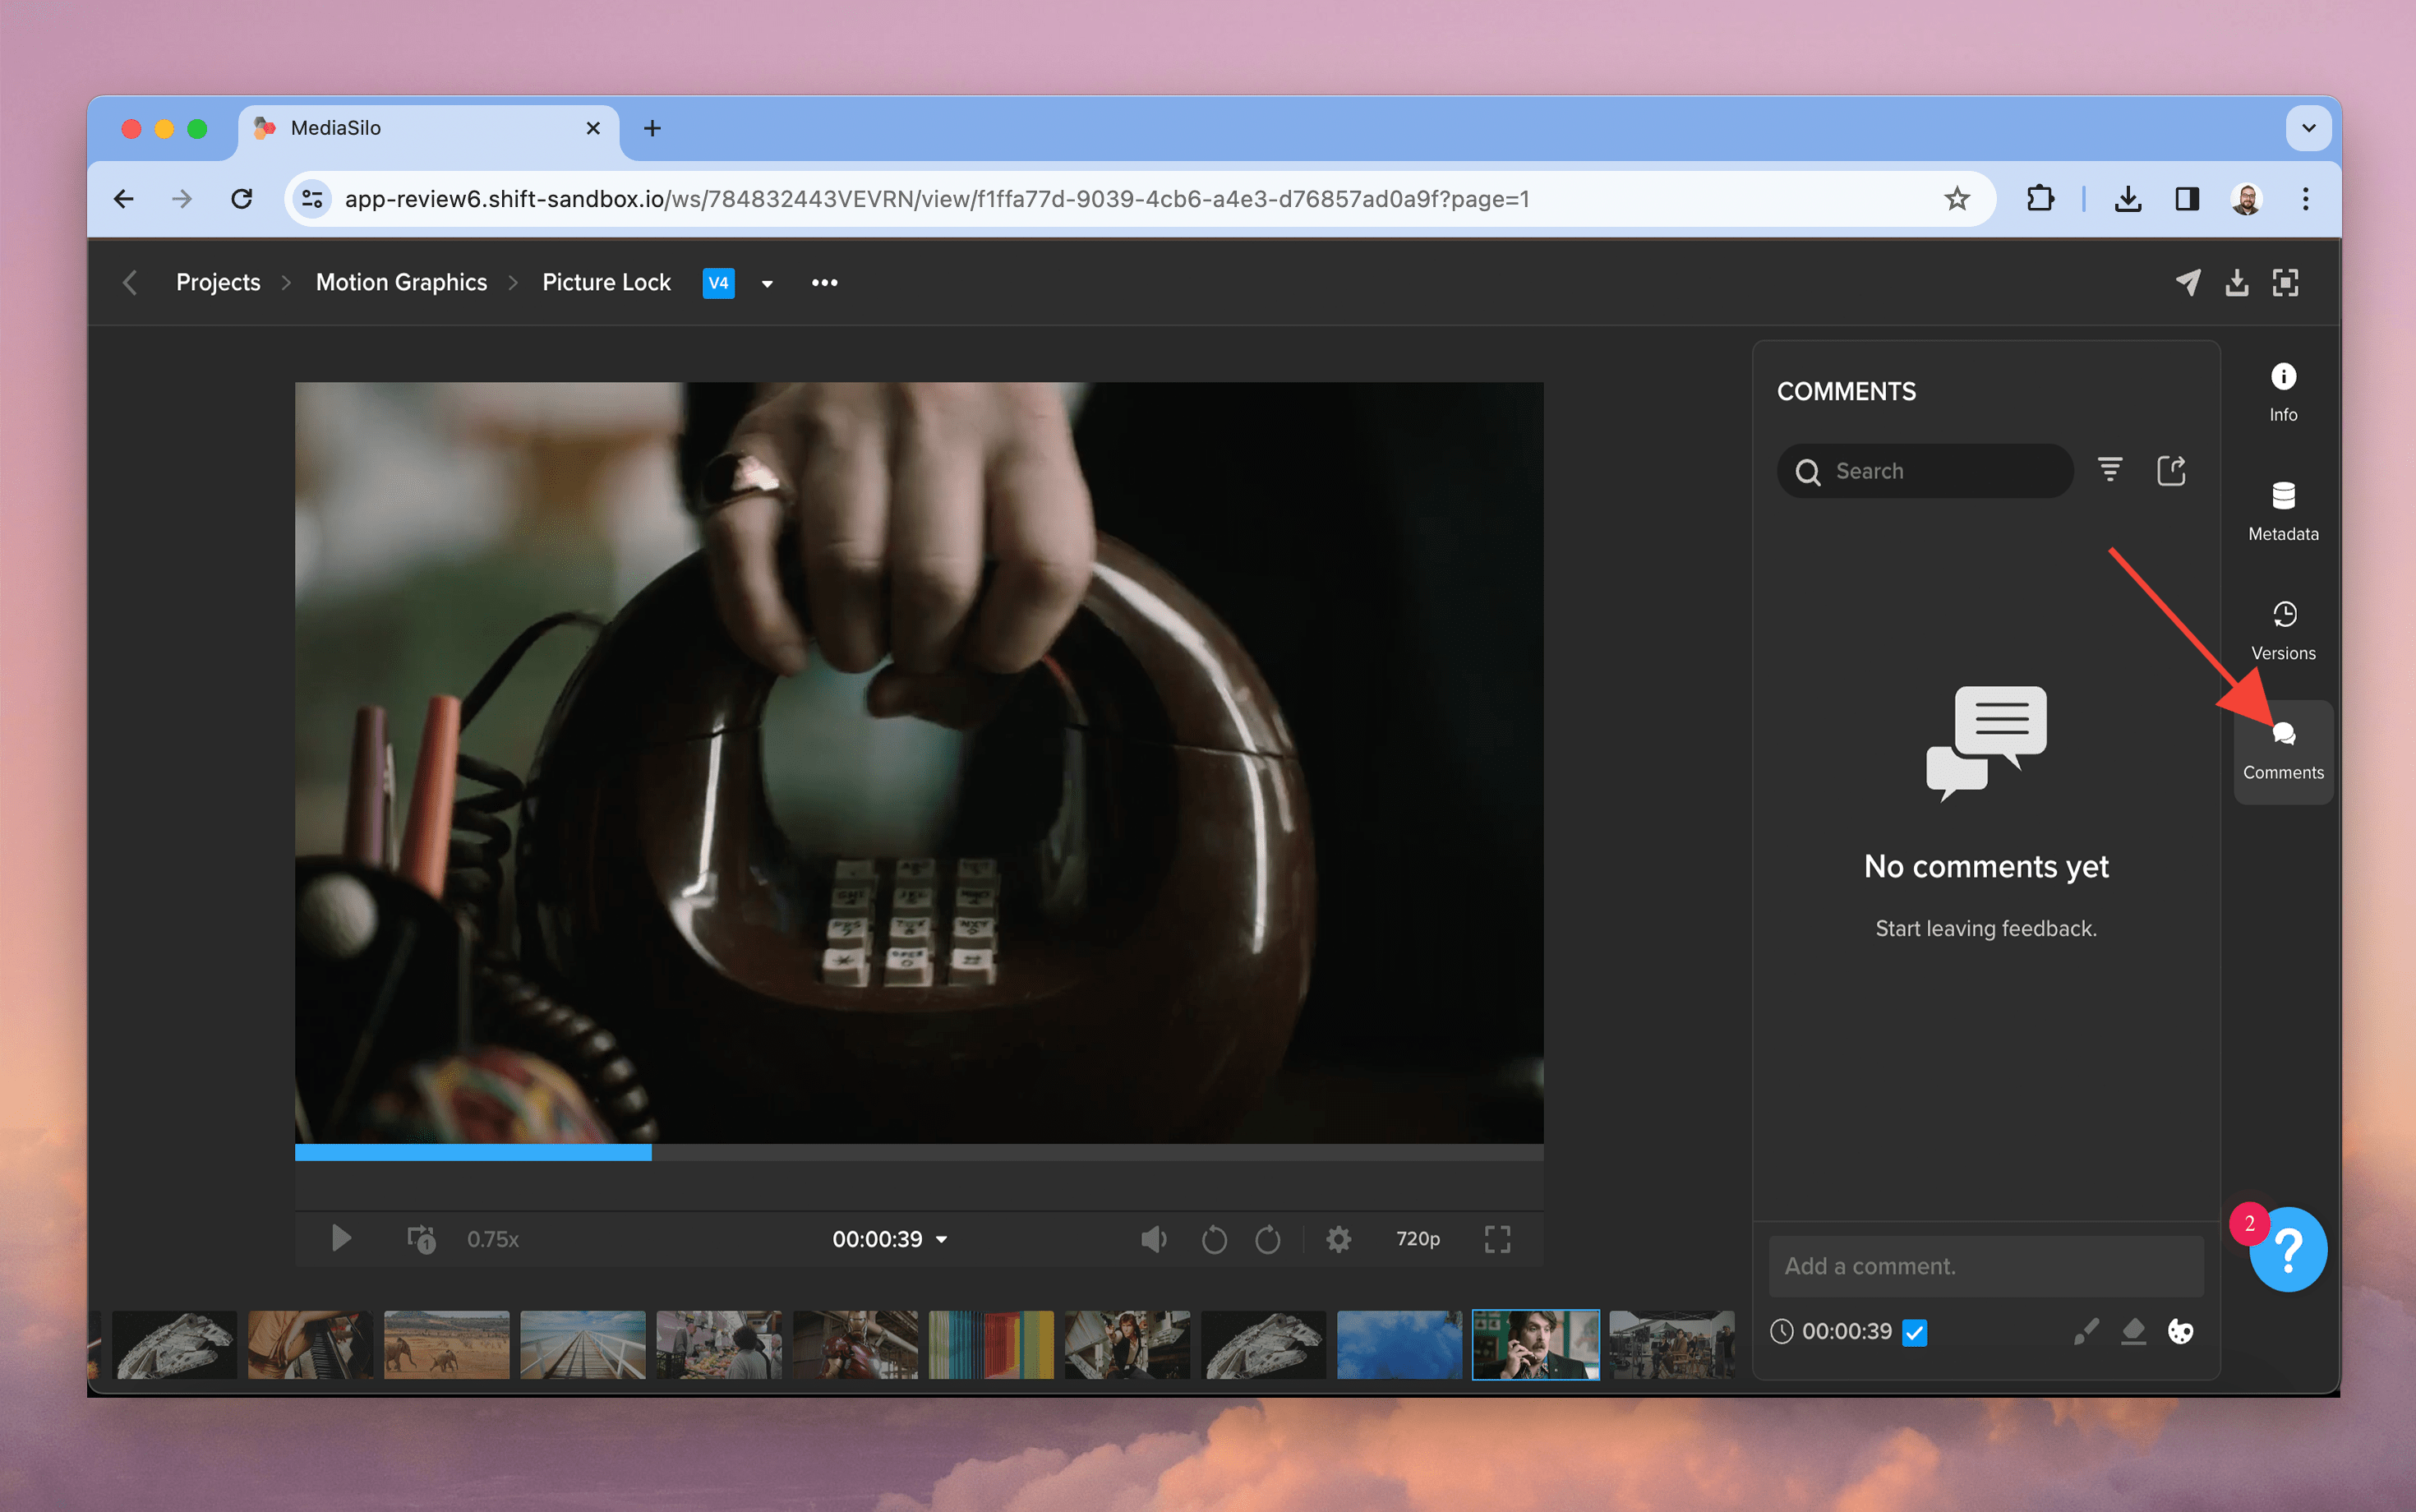The image size is (2416, 1512).
Task: Open the 00:00:39 timecode format dropdown
Action: 941,1240
